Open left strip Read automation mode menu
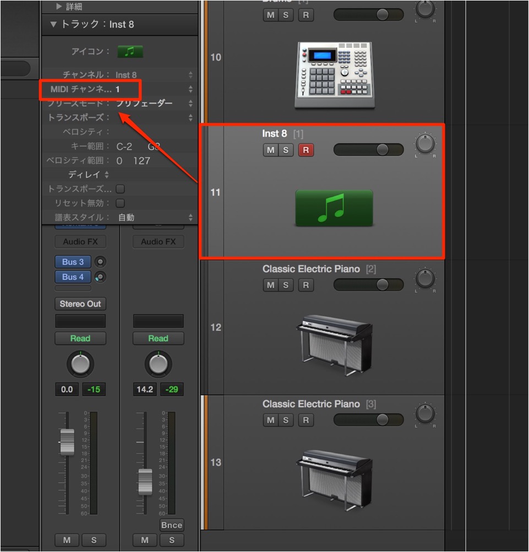529x552 pixels. (80, 338)
